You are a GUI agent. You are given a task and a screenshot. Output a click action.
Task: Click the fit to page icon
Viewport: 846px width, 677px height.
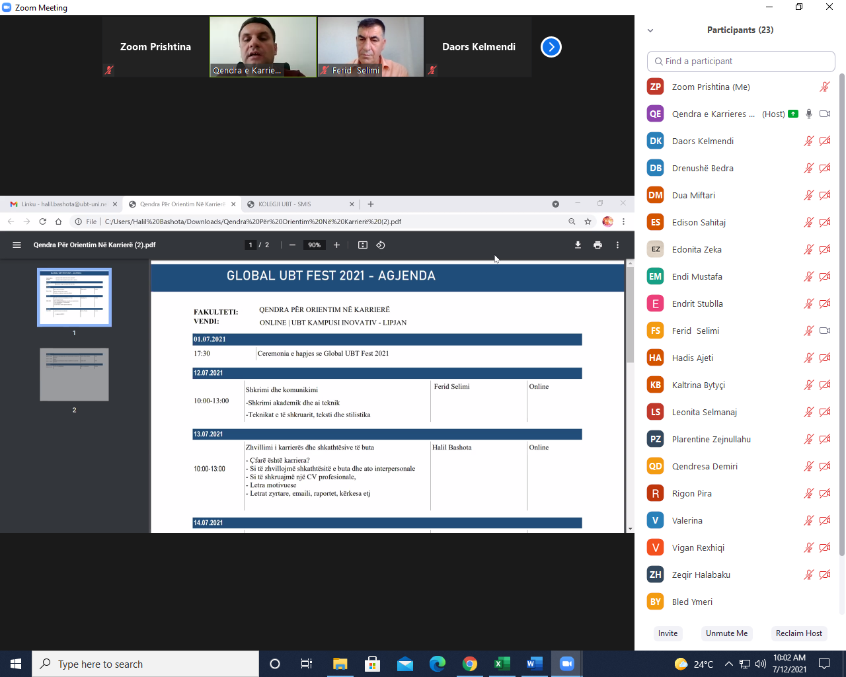362,245
